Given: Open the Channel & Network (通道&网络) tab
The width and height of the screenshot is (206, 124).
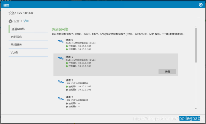Looking at the screenshot, I should [28, 29].
